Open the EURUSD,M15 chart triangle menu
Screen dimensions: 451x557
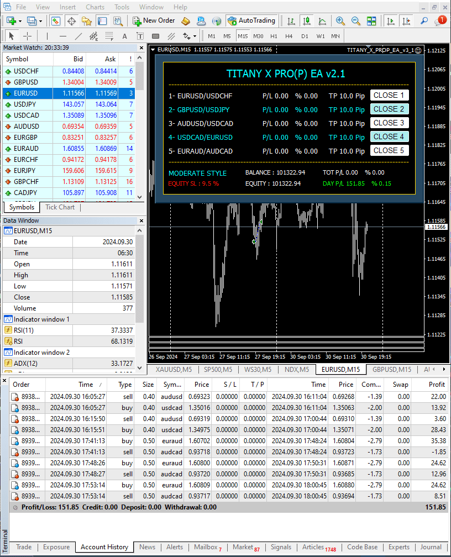point(153,50)
